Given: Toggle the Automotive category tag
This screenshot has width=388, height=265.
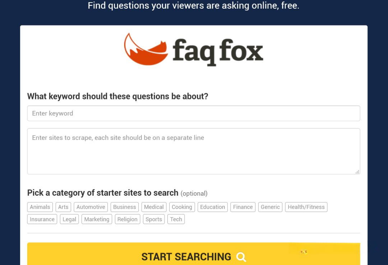Looking at the screenshot, I should [91, 207].
